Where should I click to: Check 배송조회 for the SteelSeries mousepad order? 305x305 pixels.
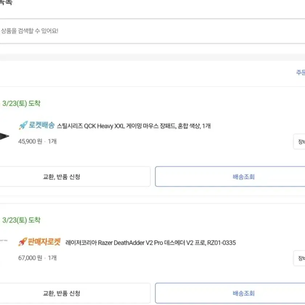coord(230,176)
